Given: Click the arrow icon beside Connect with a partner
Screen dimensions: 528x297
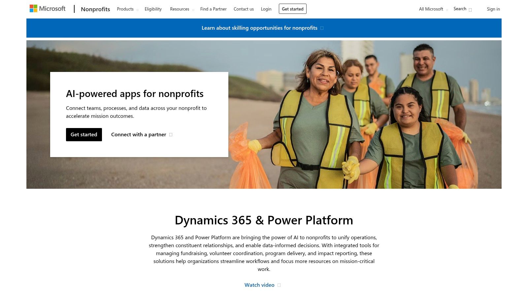Looking at the screenshot, I should click(x=171, y=135).
